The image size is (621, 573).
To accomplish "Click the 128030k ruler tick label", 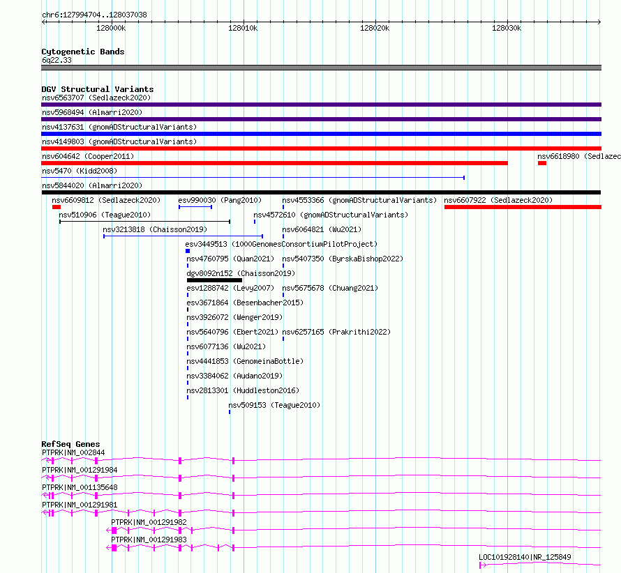I will pyautogui.click(x=507, y=28).
